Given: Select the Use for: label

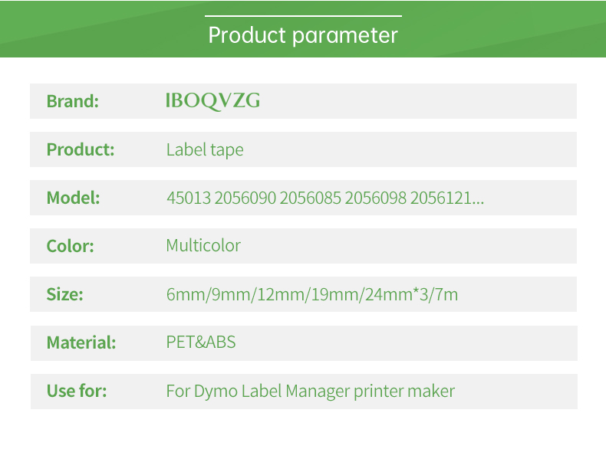Looking at the screenshot, I should click(77, 391).
